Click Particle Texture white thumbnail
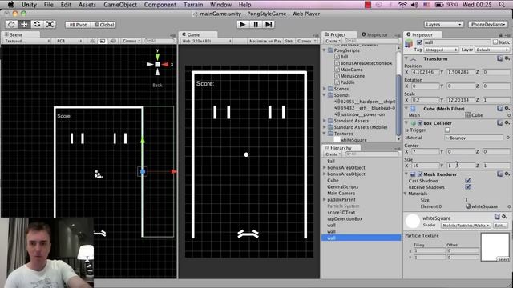 tap(495, 247)
